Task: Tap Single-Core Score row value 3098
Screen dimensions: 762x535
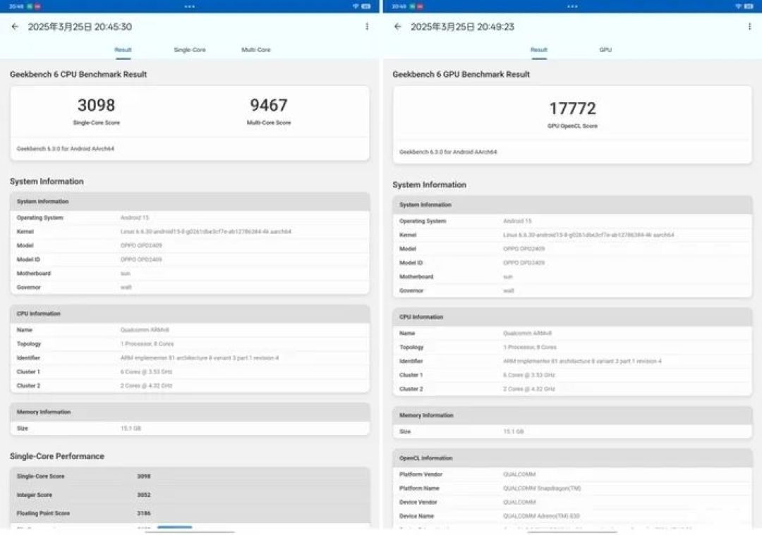Action: [x=144, y=476]
